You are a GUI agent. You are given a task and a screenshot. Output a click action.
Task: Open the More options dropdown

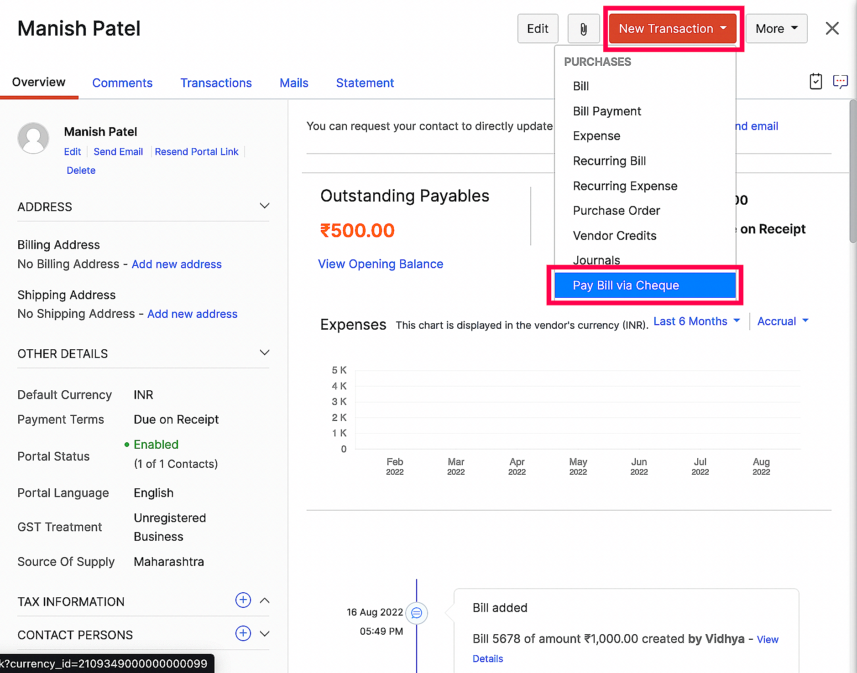[x=776, y=29]
